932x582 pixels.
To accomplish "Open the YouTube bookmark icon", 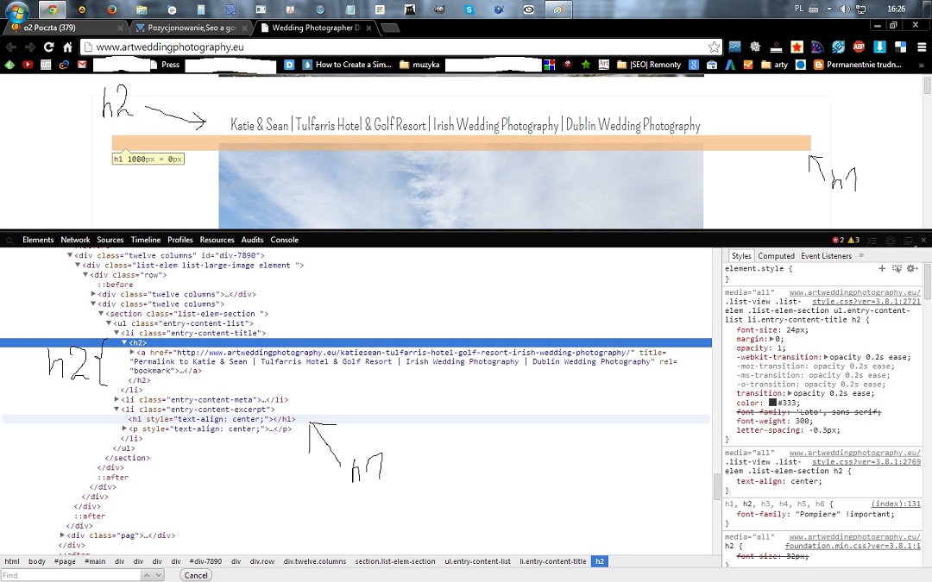I will coord(28,65).
